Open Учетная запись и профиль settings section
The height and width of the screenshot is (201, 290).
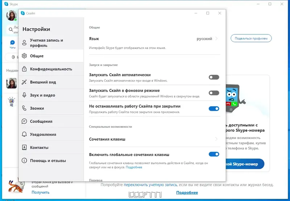tap(51, 43)
